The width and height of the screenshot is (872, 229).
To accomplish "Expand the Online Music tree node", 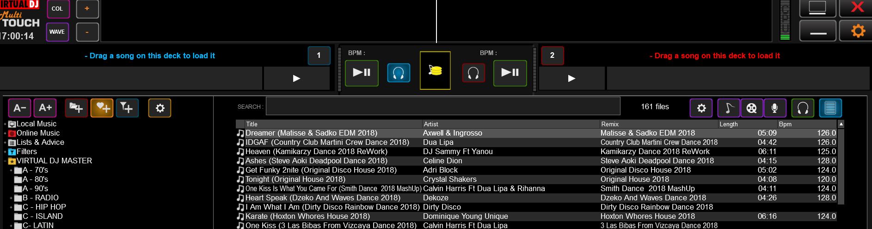I will 5,133.
